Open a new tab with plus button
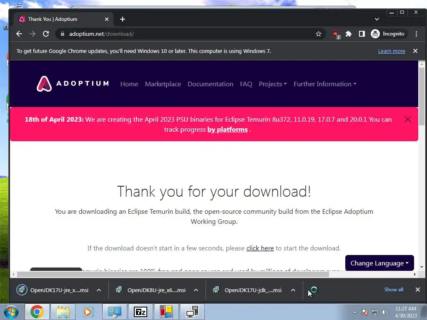The width and height of the screenshot is (427, 320). (123, 19)
